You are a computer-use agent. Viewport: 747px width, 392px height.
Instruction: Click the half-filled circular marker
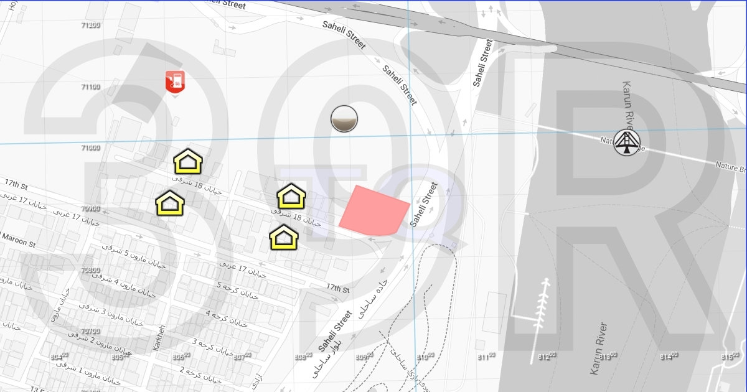(344, 119)
